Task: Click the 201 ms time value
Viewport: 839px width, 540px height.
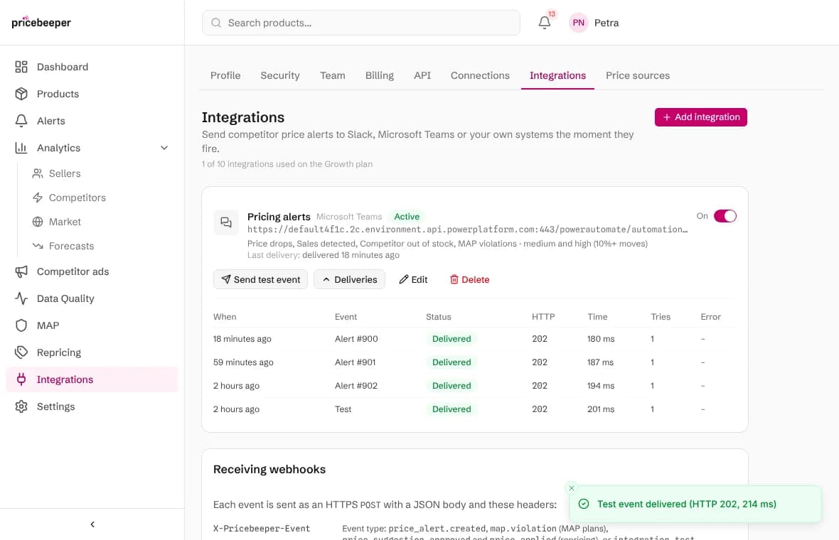Action: 600,409
